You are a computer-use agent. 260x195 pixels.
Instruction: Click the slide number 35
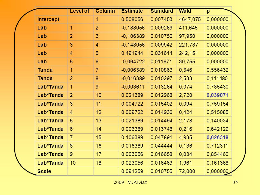(235, 182)
